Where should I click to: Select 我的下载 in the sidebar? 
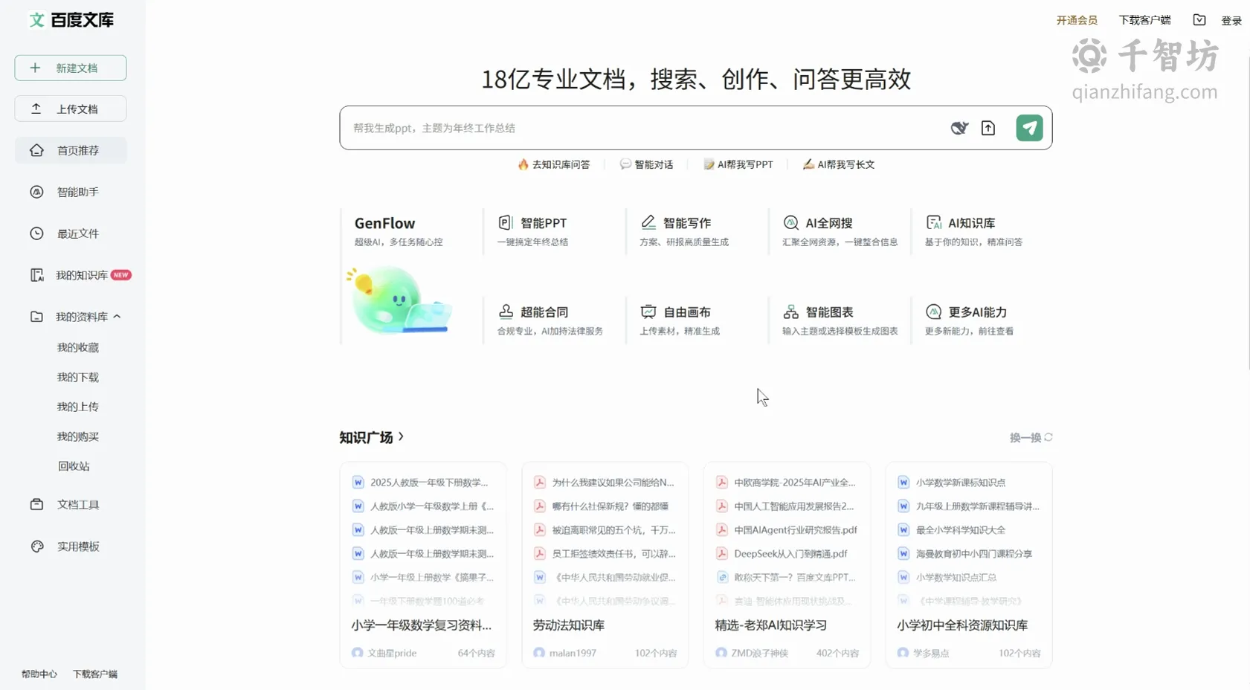point(78,377)
